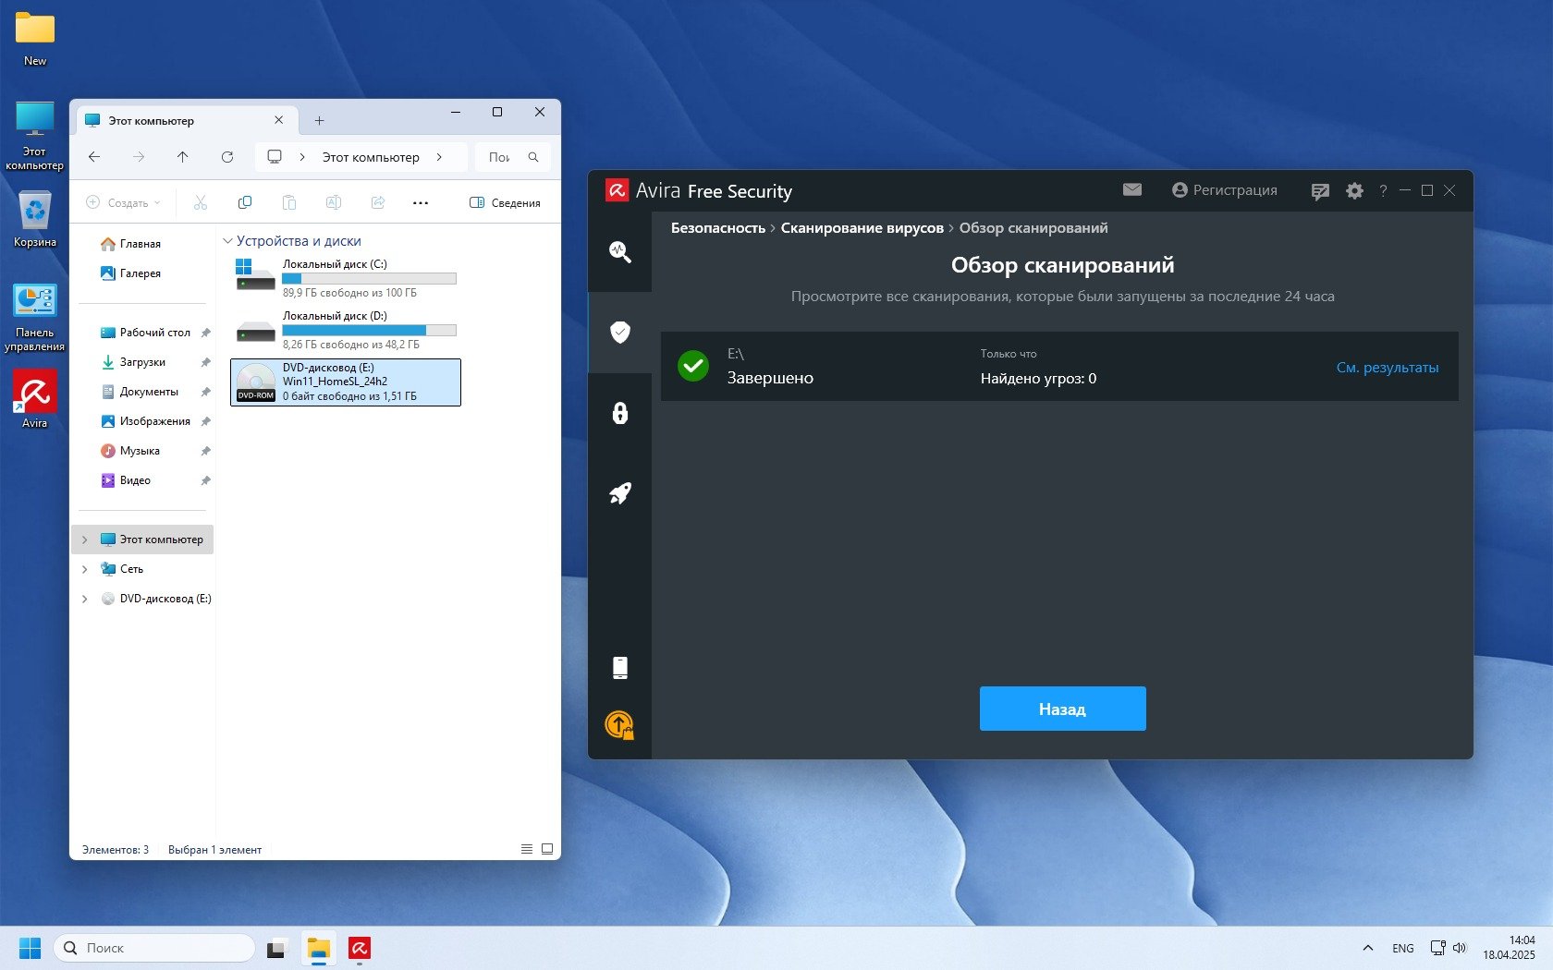Open the Performance rocket sidebar icon
Viewport: 1553px width, 970px height.
[619, 493]
